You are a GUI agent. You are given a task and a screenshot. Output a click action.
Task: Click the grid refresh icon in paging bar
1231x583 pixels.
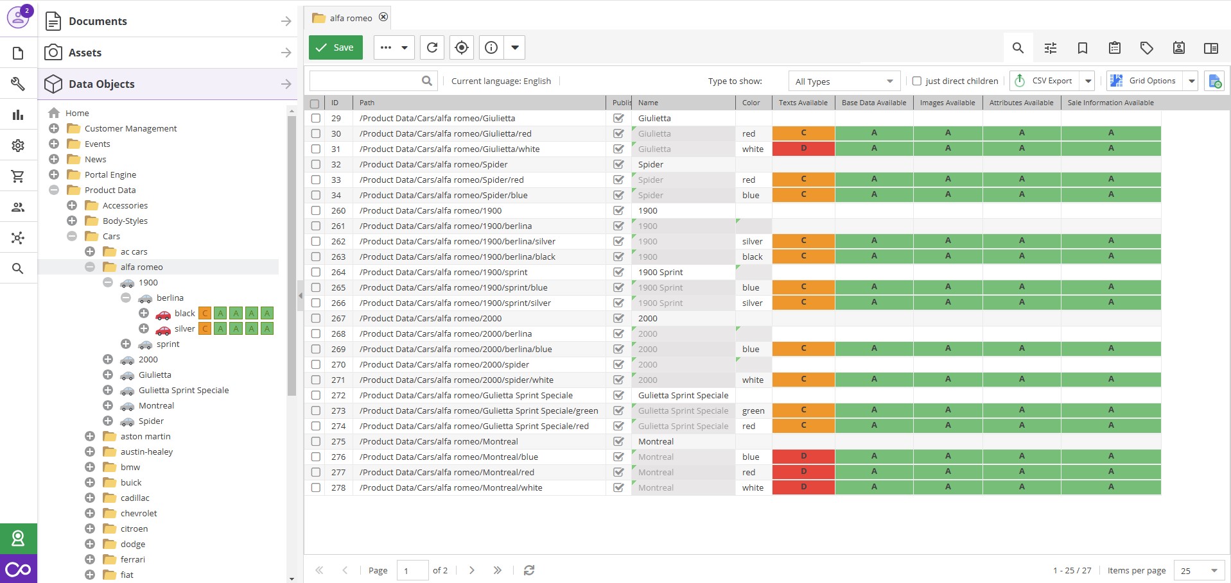529,570
